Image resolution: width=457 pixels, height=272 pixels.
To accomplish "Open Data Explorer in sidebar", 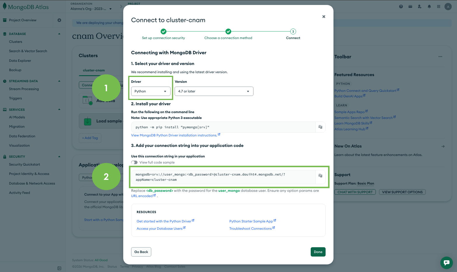I will coord(20,61).
